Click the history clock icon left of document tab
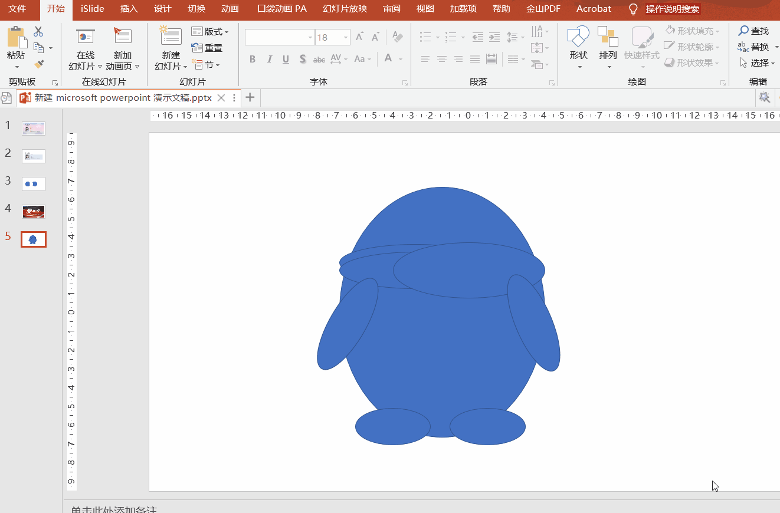The image size is (780, 513). pos(6,98)
